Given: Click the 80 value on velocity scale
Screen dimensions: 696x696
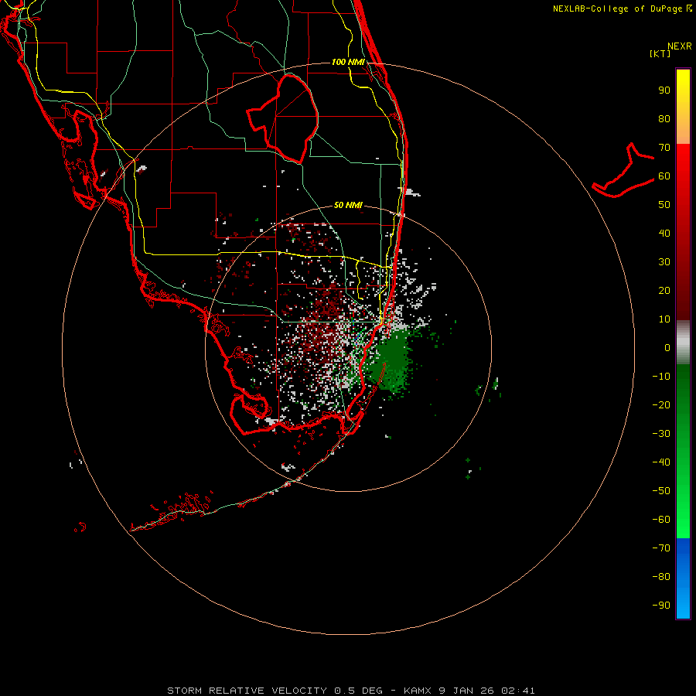Looking at the screenshot, I should [x=664, y=119].
